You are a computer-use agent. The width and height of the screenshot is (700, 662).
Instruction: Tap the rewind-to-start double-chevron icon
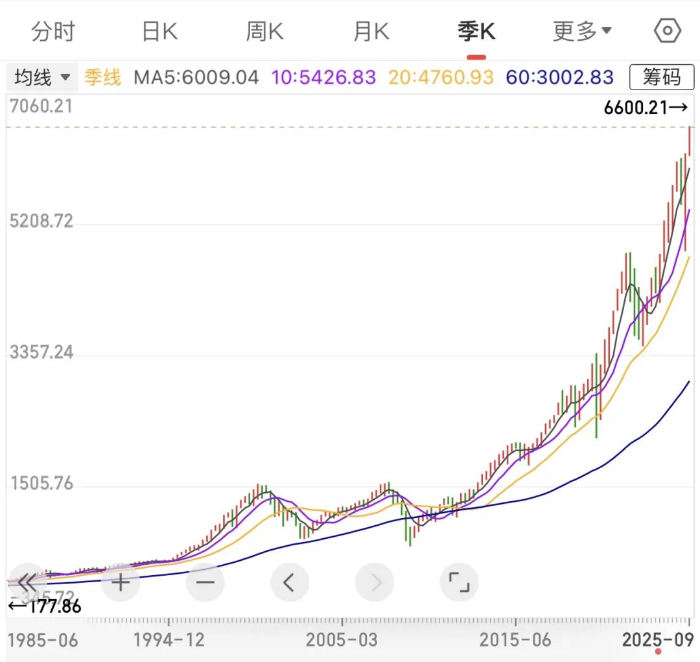26,582
